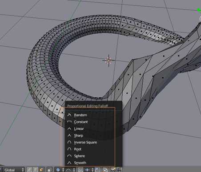Click OpenGL render animation clapper icon

pyautogui.click(x=119, y=170)
